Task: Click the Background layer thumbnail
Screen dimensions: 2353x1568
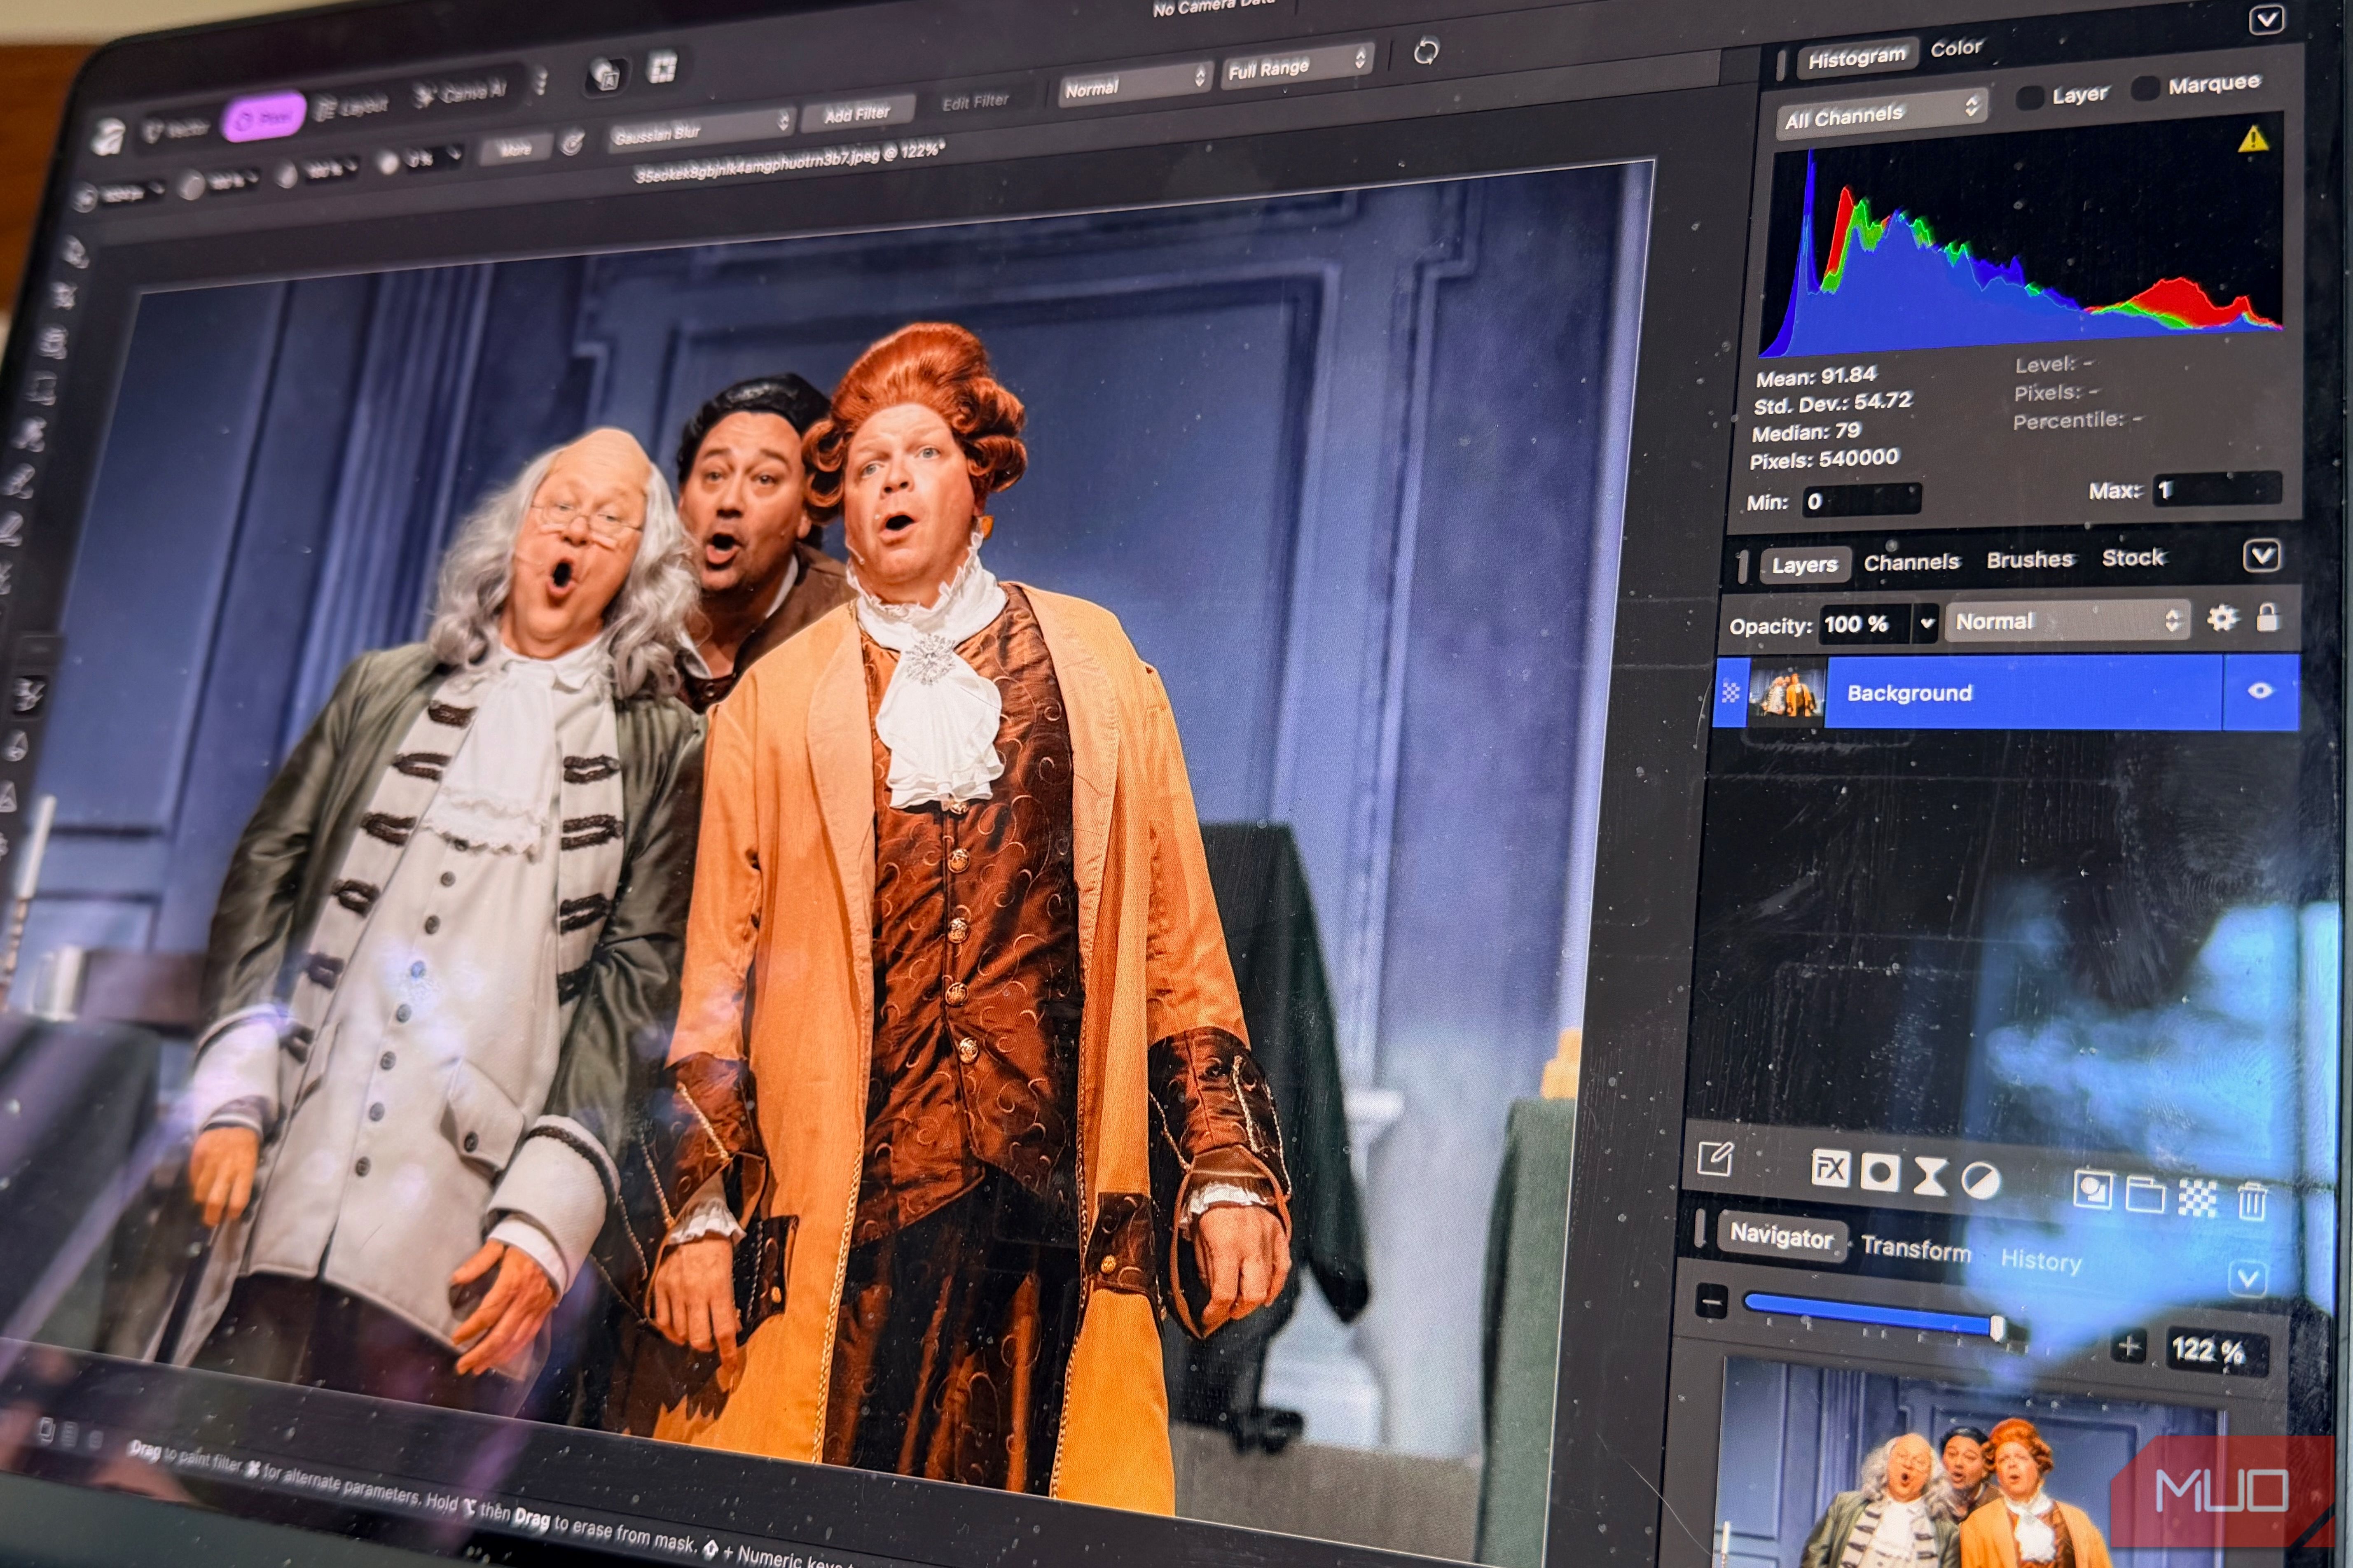Action: coord(1786,692)
